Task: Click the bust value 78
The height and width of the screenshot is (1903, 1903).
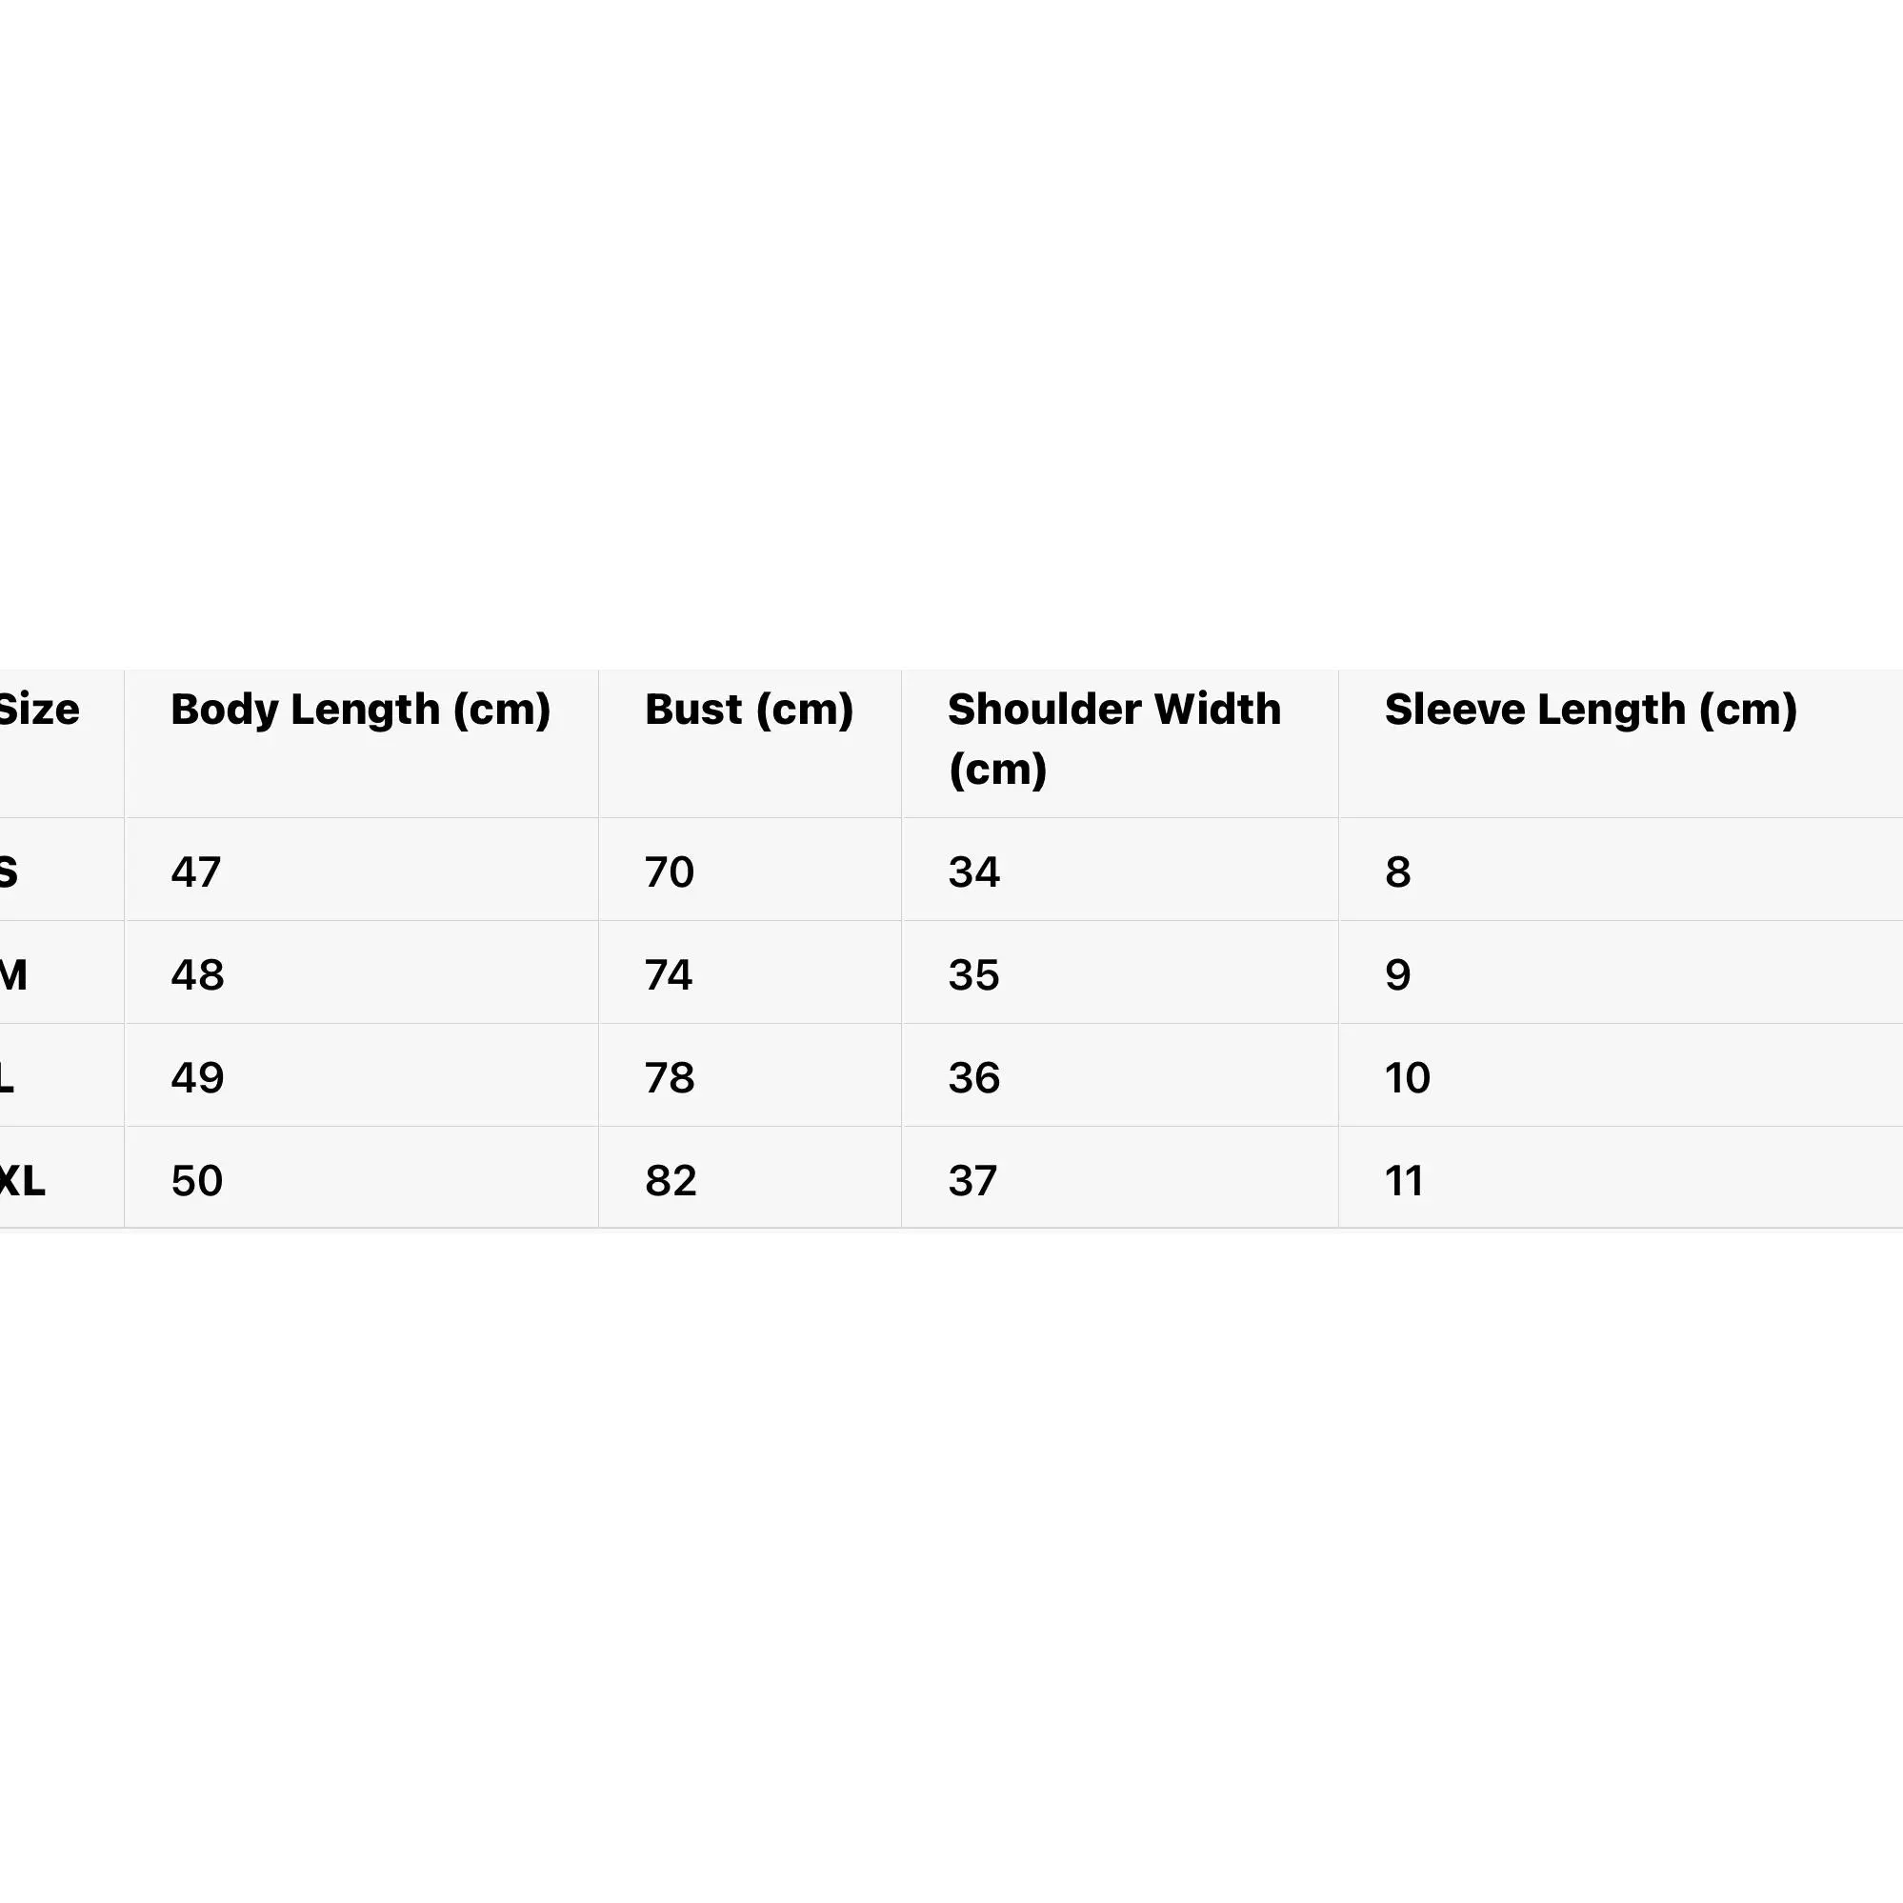Action: [670, 1077]
